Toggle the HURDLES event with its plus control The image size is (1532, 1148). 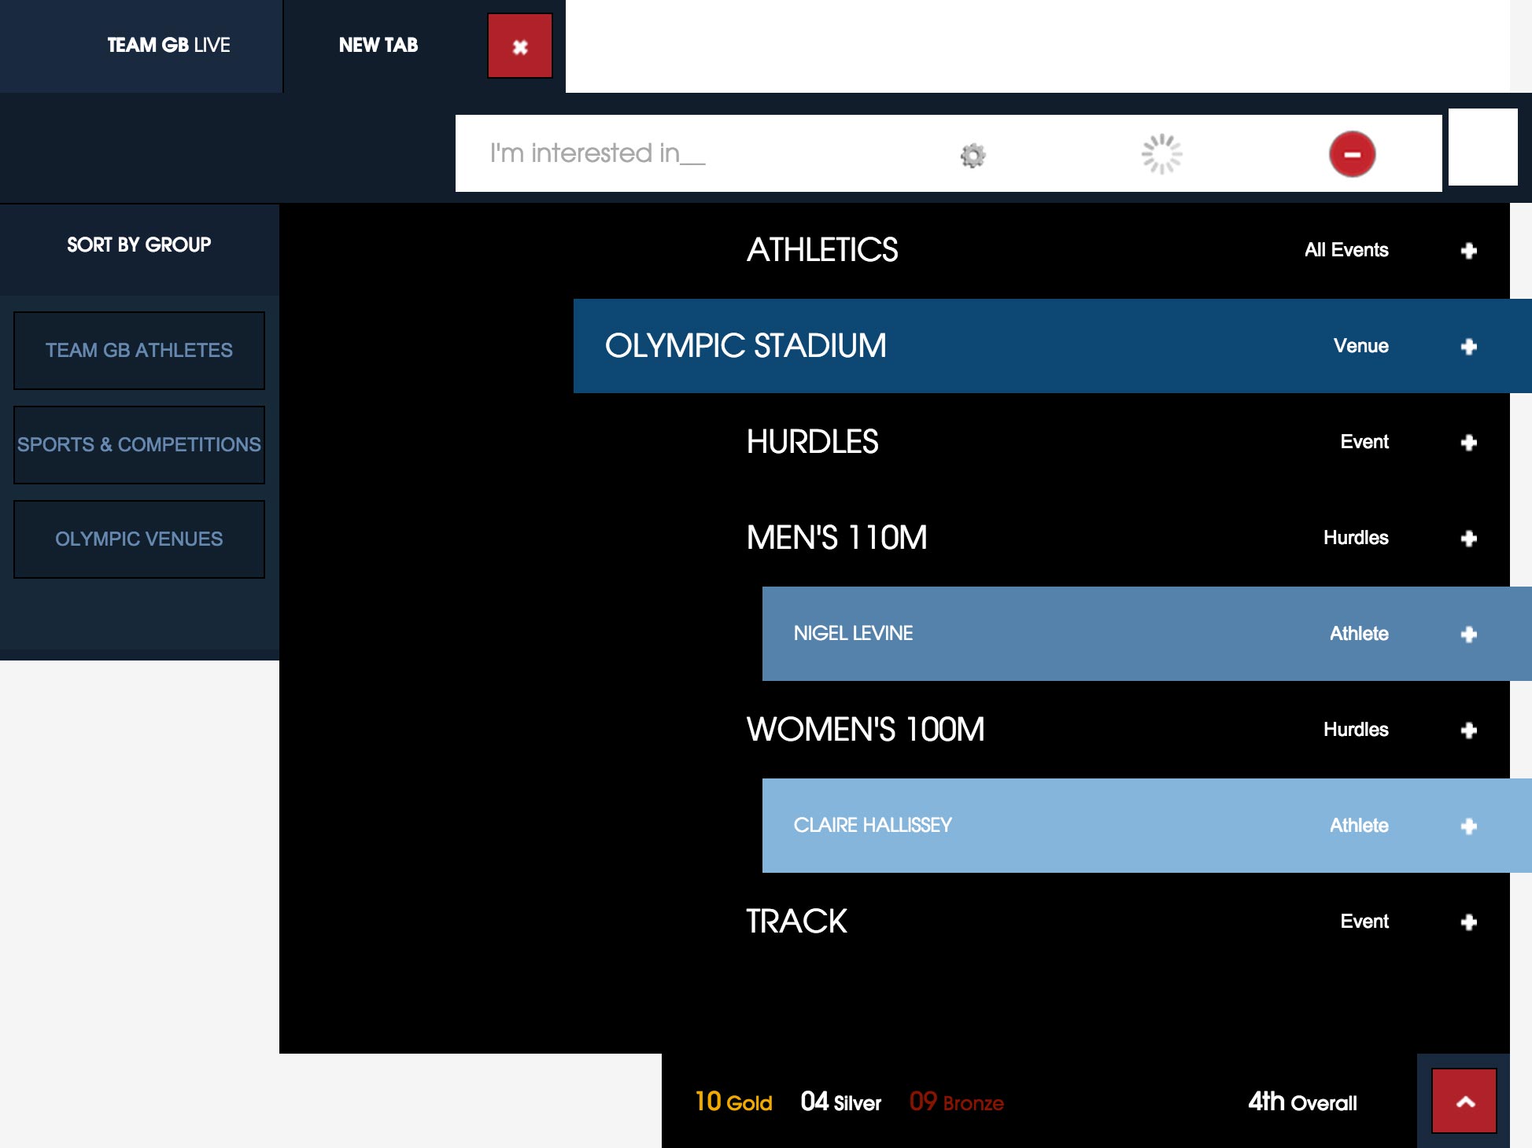click(1467, 442)
